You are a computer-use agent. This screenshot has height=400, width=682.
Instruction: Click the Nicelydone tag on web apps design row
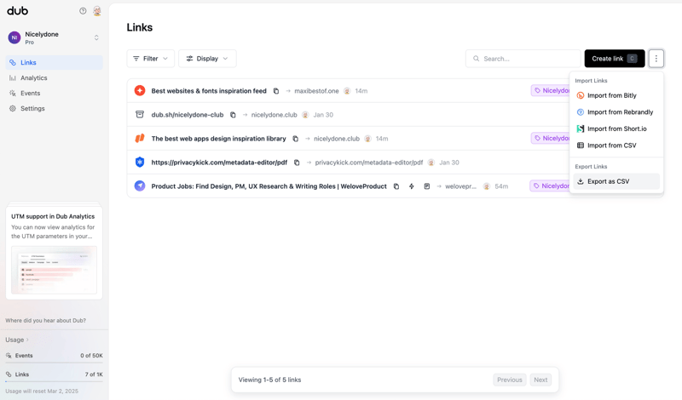(x=551, y=138)
